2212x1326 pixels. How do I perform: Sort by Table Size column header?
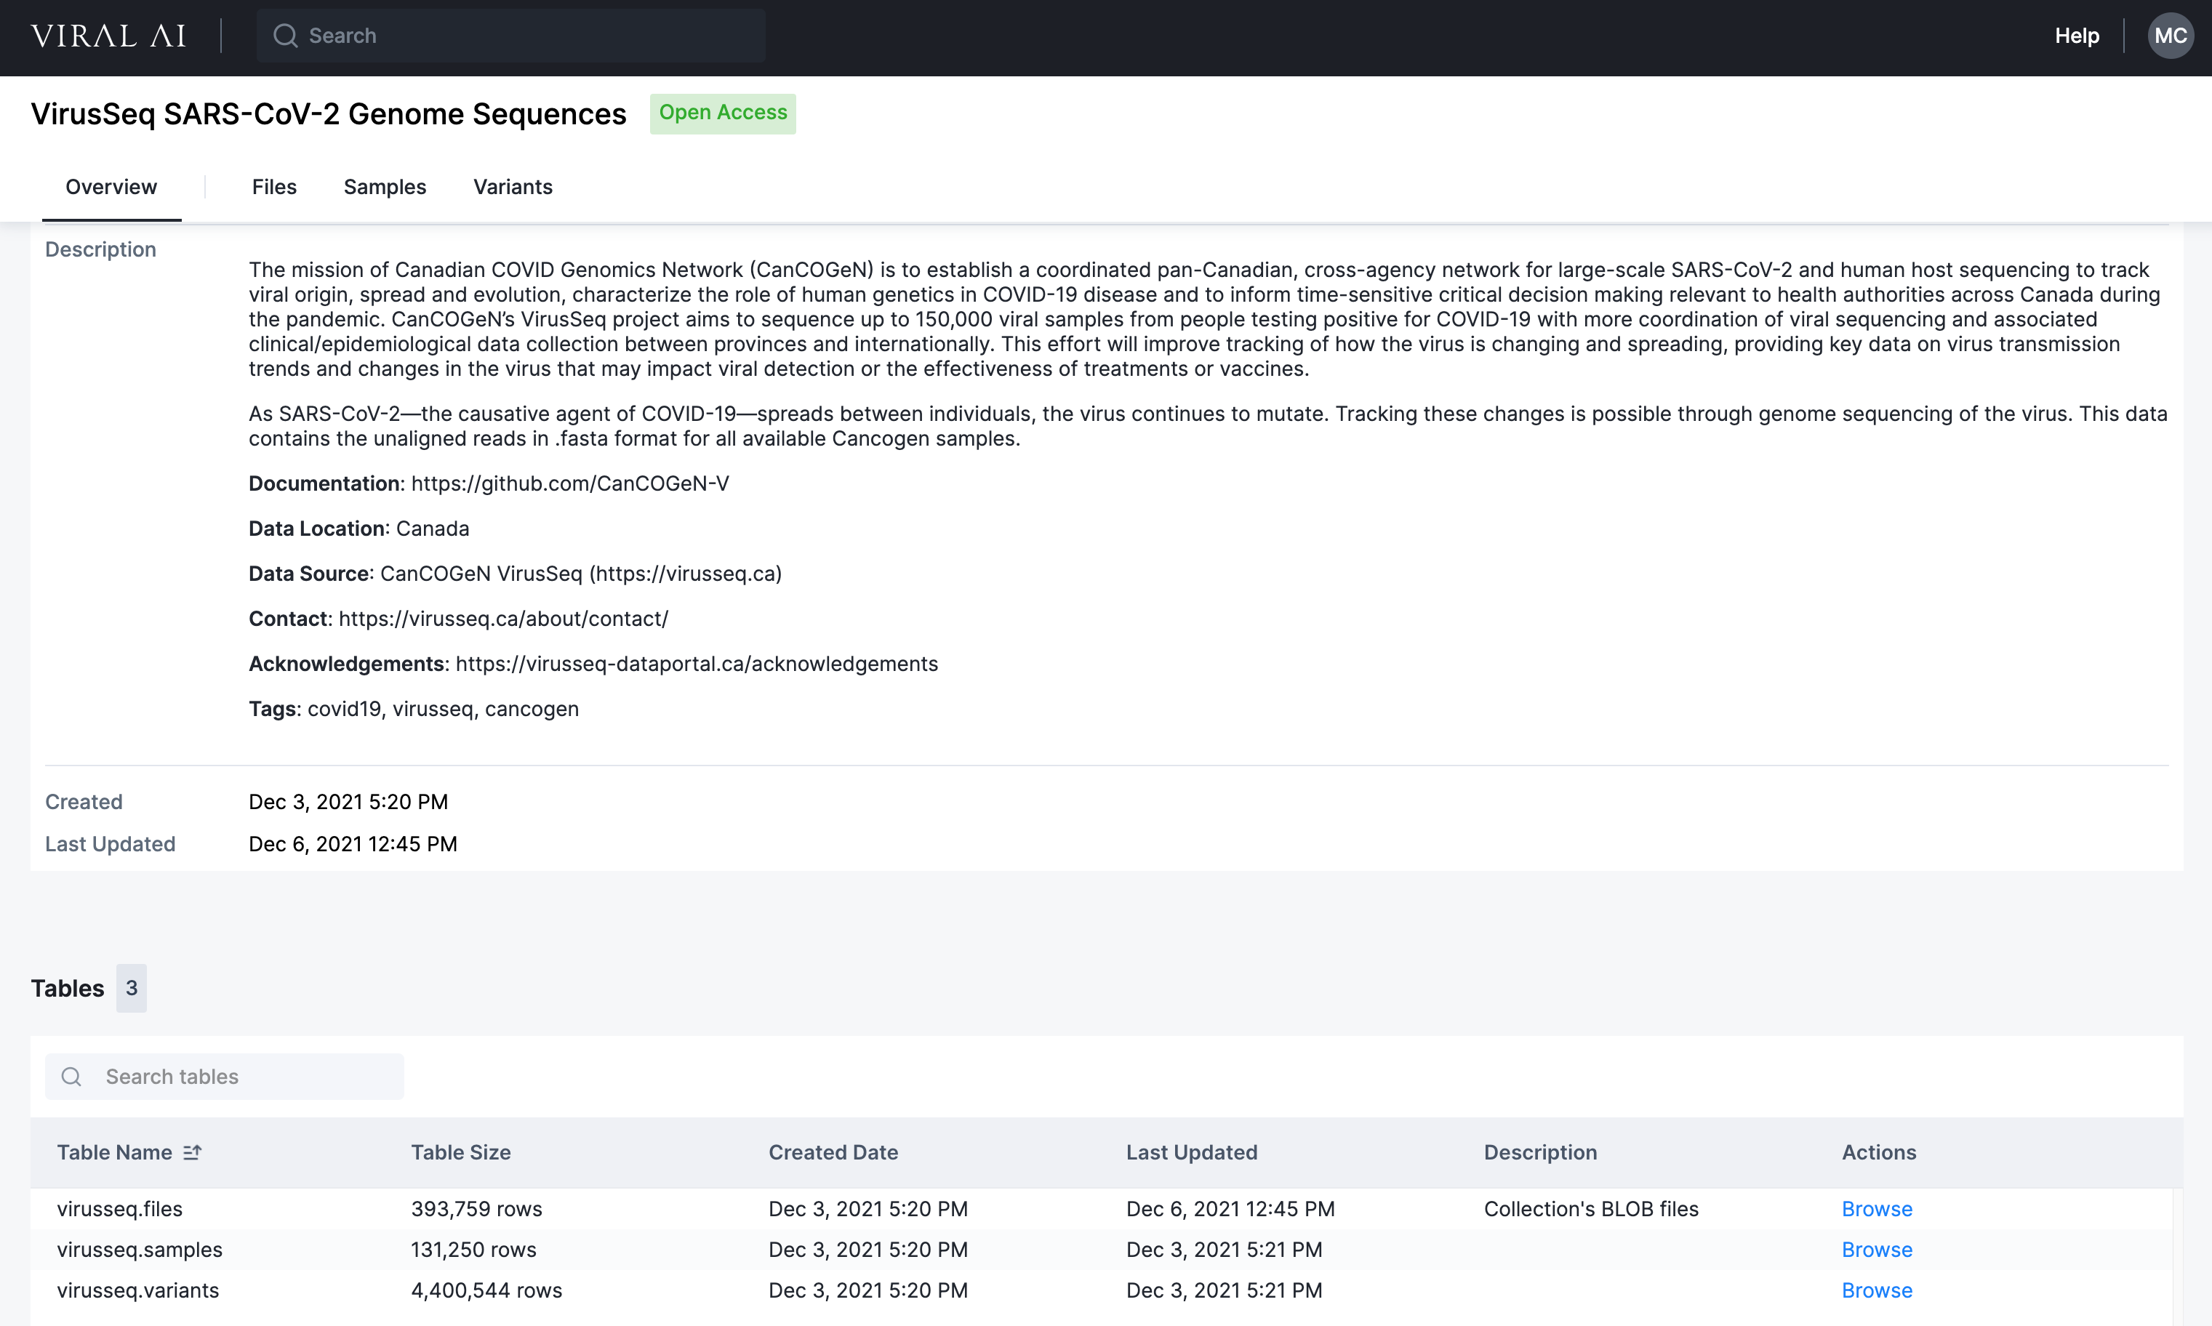(x=460, y=1153)
